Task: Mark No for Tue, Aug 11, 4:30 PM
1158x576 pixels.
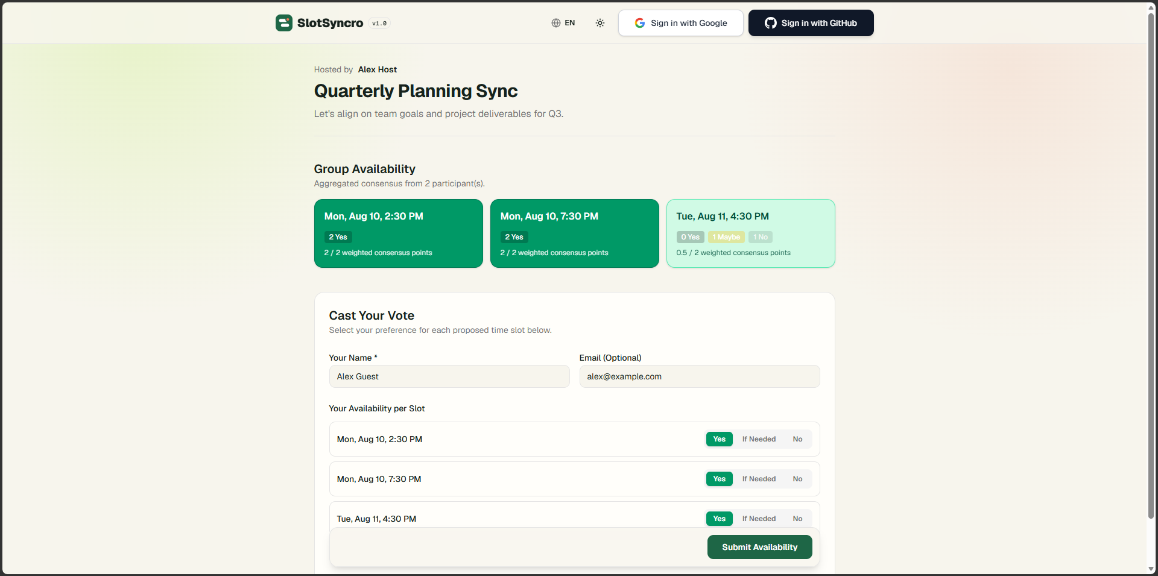Action: coord(797,519)
